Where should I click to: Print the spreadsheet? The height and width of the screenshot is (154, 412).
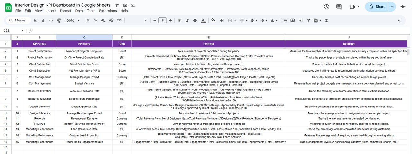[51, 21]
